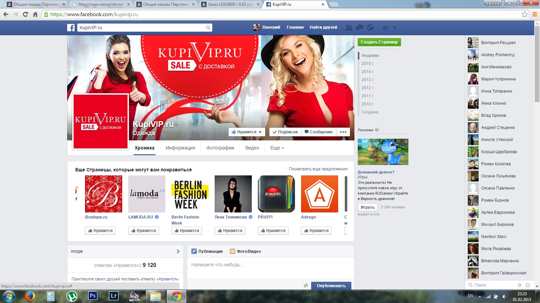
Task: Click the new message compose icon in chat bar
Action: point(528,285)
